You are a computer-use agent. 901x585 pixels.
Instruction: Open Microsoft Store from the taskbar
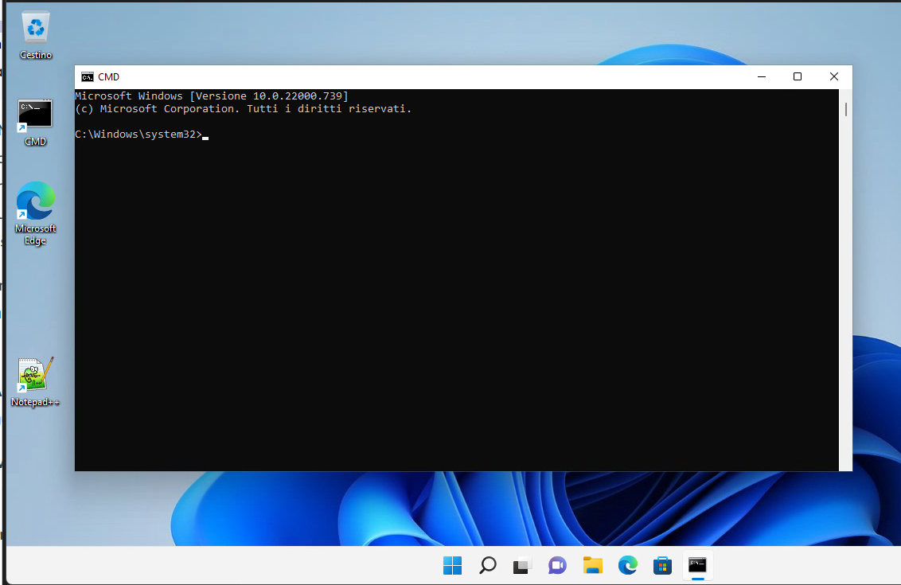pyautogui.click(x=662, y=565)
